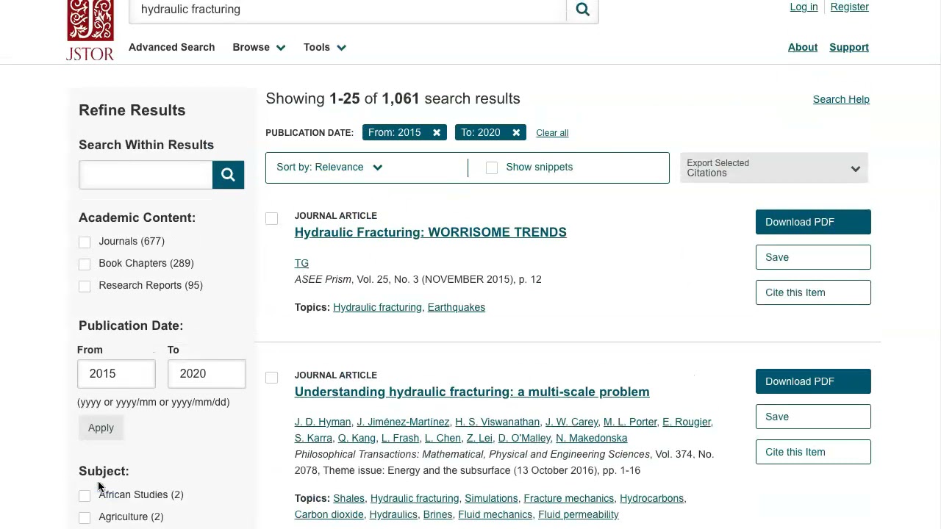Save the multi-scale problem article
Viewport: 941px width, 529px height.
[x=813, y=417]
